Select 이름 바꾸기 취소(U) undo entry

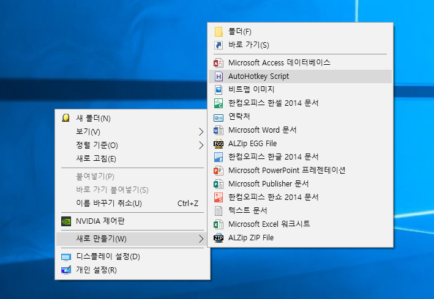pyautogui.click(x=130, y=203)
